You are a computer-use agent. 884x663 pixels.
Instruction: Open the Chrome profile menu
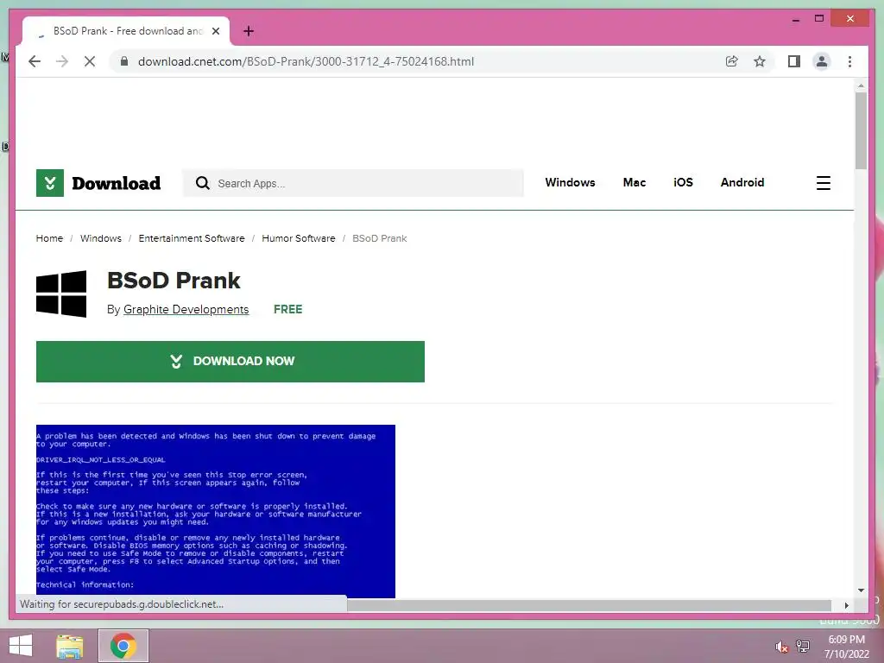pyautogui.click(x=822, y=61)
